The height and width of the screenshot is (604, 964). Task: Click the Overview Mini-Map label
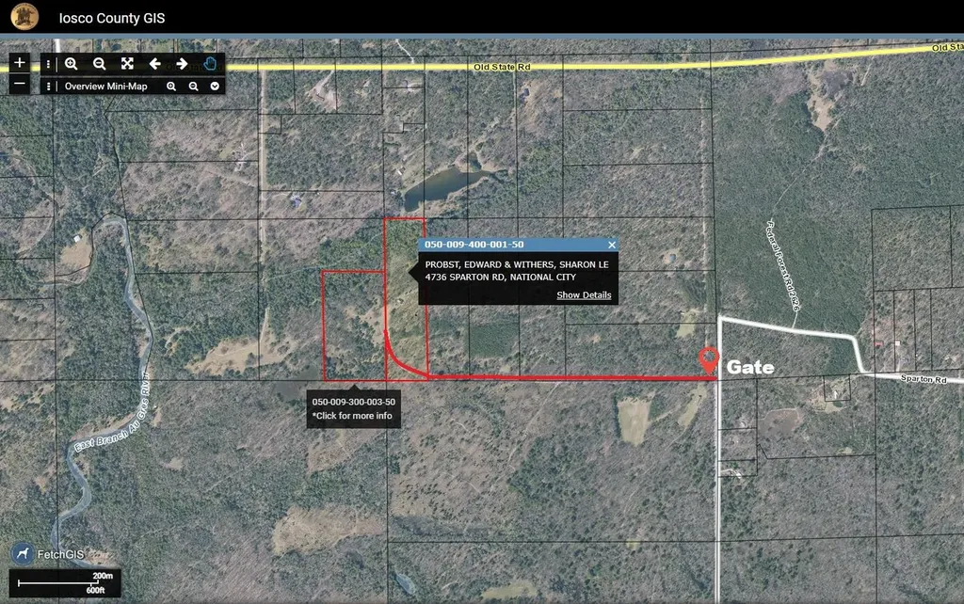105,87
